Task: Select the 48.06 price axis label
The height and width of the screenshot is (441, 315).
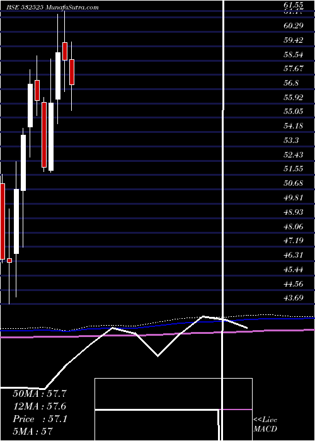Action: 294,226
